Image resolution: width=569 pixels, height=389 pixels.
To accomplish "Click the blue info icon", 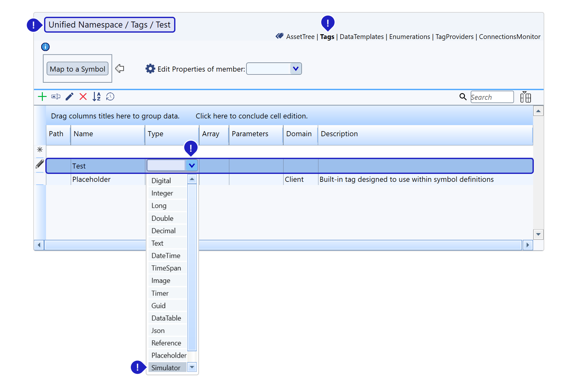I will click(45, 47).
